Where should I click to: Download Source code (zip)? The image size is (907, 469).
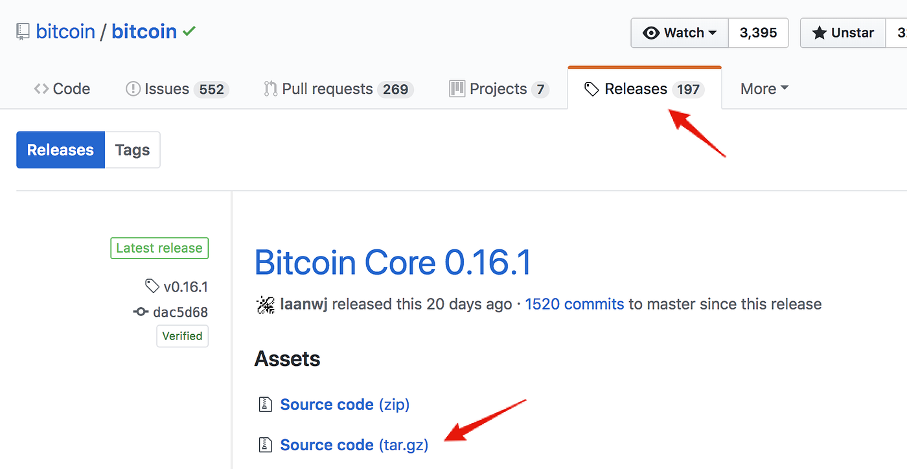[x=345, y=405]
